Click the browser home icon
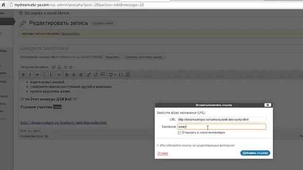This screenshot has height=170, width=303. click(3, 5)
